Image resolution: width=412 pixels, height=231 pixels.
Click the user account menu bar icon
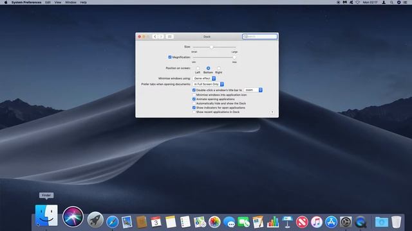pos(384,3)
